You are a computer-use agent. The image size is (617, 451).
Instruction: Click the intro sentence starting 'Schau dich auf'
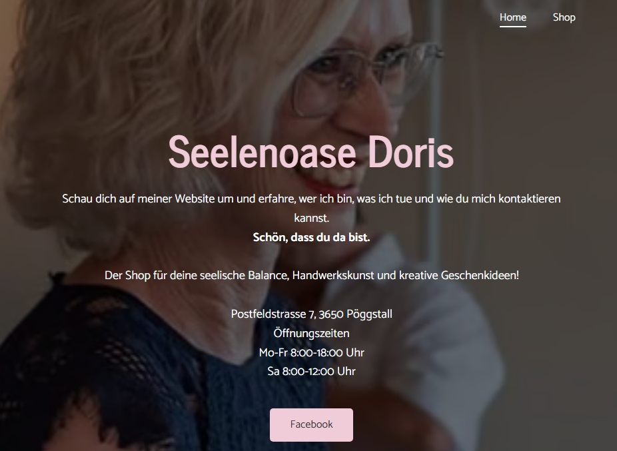311,209
